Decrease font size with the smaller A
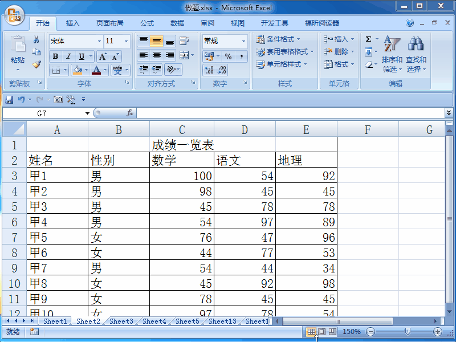Image resolution: width=456 pixels, height=342 pixels. coord(116,56)
